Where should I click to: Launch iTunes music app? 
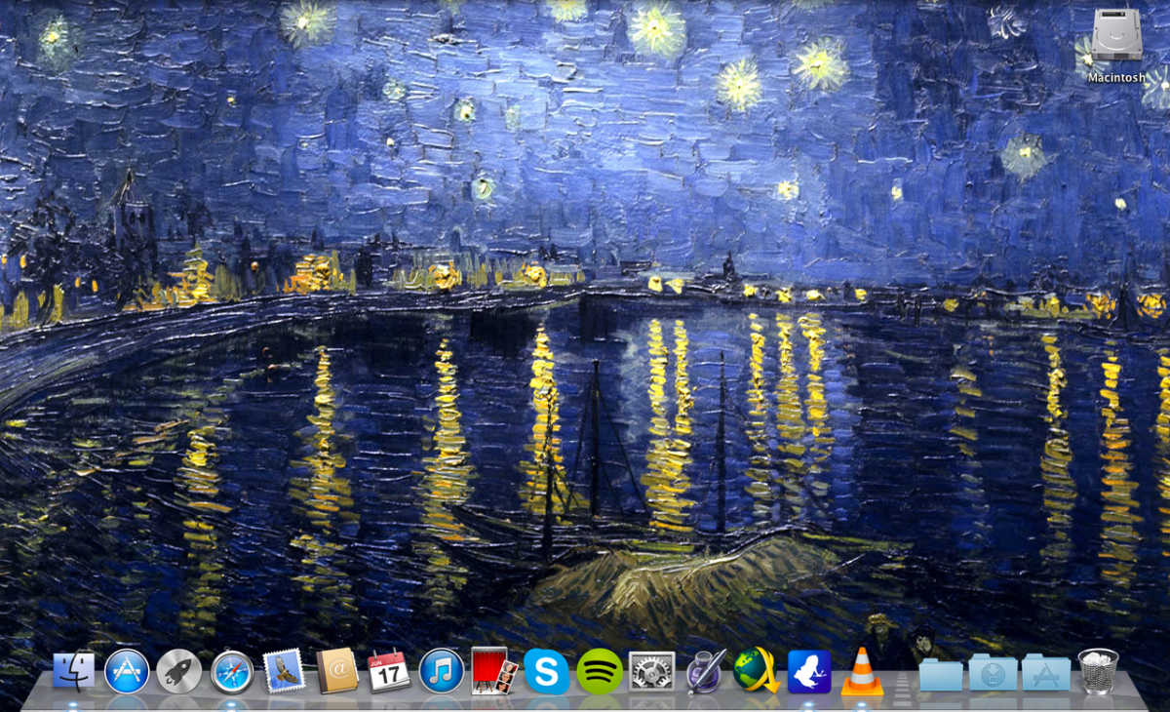click(x=442, y=671)
